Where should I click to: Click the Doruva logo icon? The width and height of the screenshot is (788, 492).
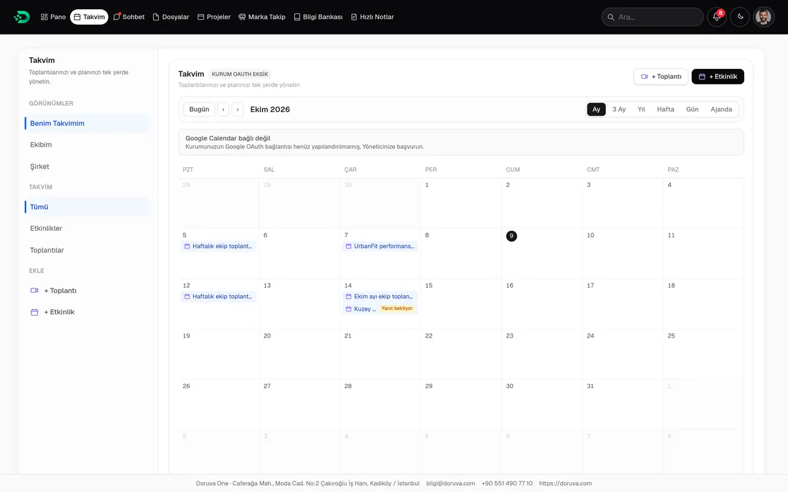point(22,17)
